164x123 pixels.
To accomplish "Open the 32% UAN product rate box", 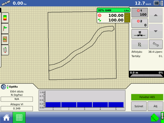I will pyautogui.click(x=113, y=15).
